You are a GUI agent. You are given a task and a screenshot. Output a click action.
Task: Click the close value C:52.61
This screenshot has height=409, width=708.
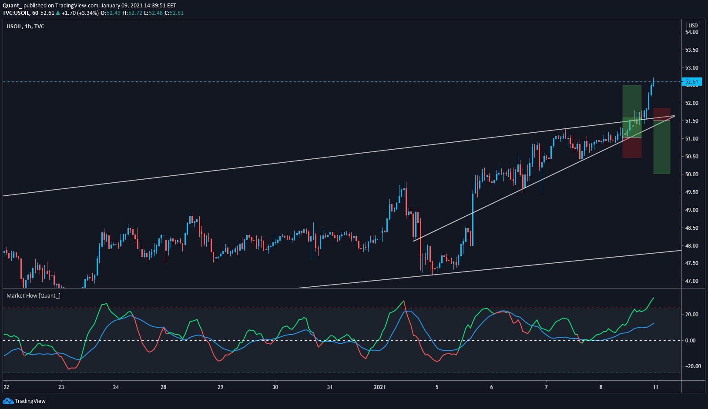(174, 13)
